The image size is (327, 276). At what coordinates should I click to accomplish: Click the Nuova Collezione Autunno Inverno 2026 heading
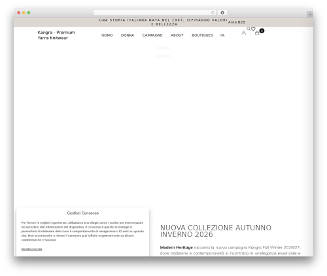216,231
